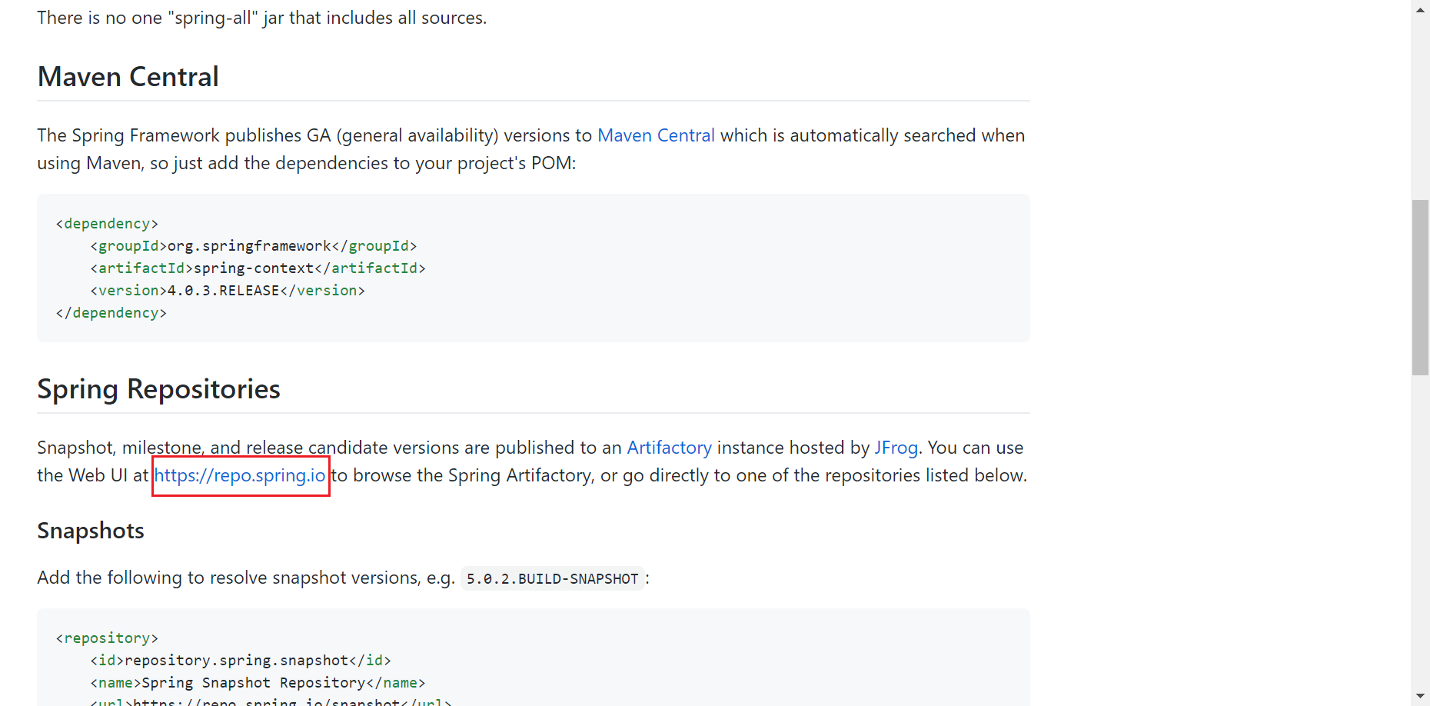
Task: Click the scrollbar down arrow
Action: (1417, 697)
